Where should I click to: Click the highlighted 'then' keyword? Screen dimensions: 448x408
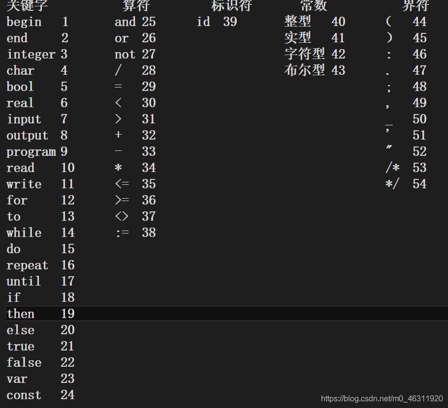tap(21, 314)
